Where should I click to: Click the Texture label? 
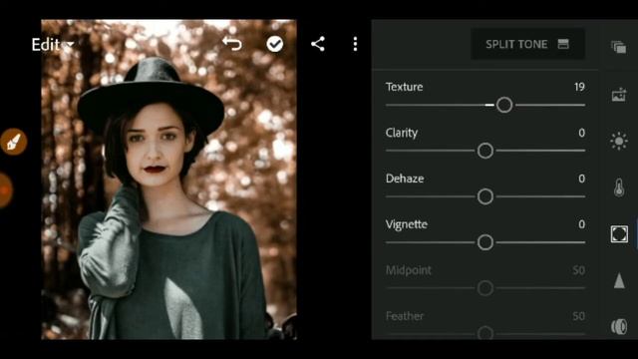point(404,87)
